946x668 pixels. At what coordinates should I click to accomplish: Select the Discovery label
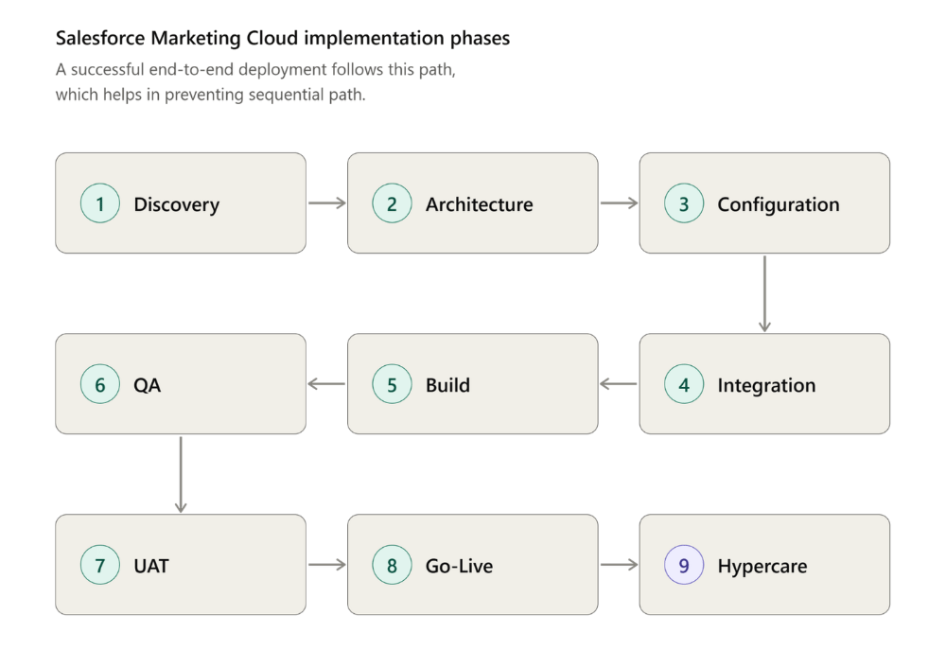coord(177,204)
